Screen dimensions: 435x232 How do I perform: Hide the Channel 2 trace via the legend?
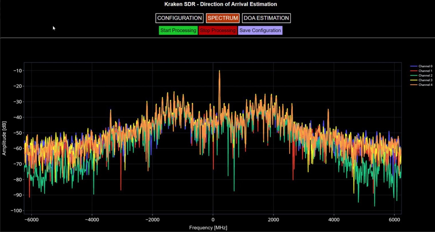[x=421, y=76]
